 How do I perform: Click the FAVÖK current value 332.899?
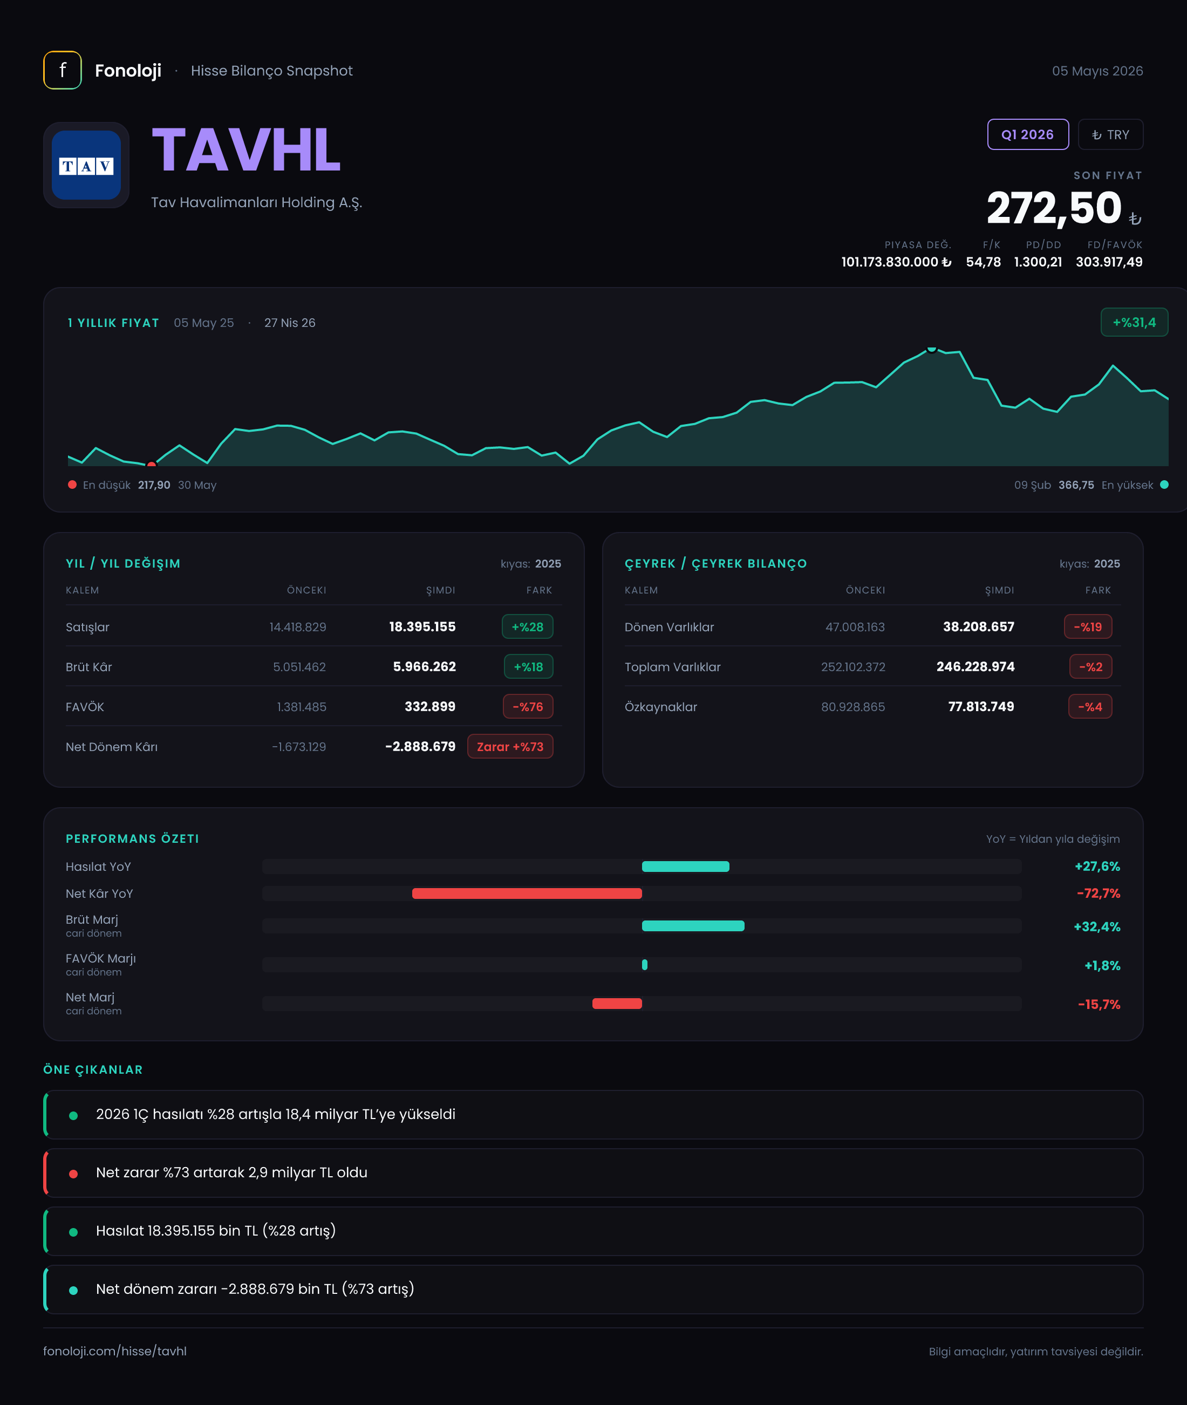[430, 706]
